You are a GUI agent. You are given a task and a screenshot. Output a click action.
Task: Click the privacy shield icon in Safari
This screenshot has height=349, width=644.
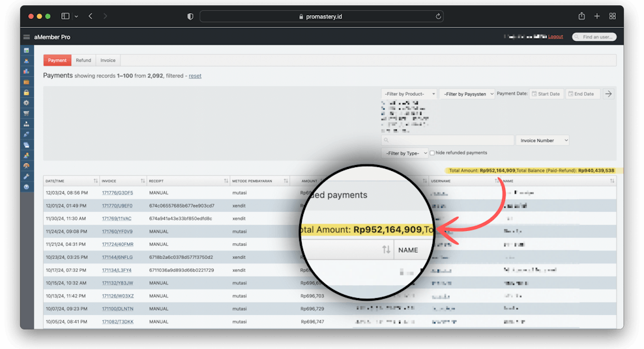coord(190,16)
